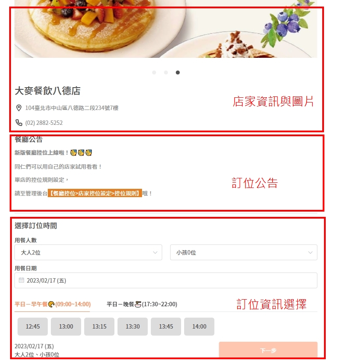Click the croissant icon in the brunch tab
This screenshot has height=361, width=363.
pos(51,304)
